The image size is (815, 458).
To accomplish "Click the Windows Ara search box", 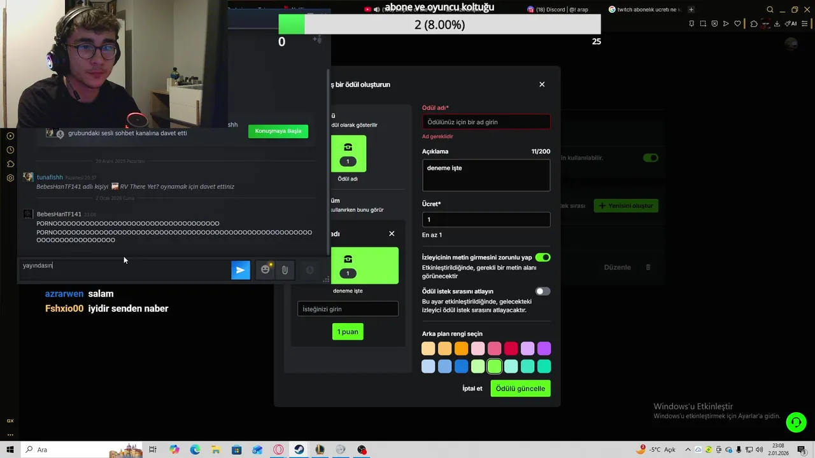I will [82, 450].
